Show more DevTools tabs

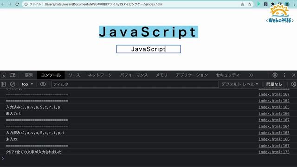click(251, 75)
